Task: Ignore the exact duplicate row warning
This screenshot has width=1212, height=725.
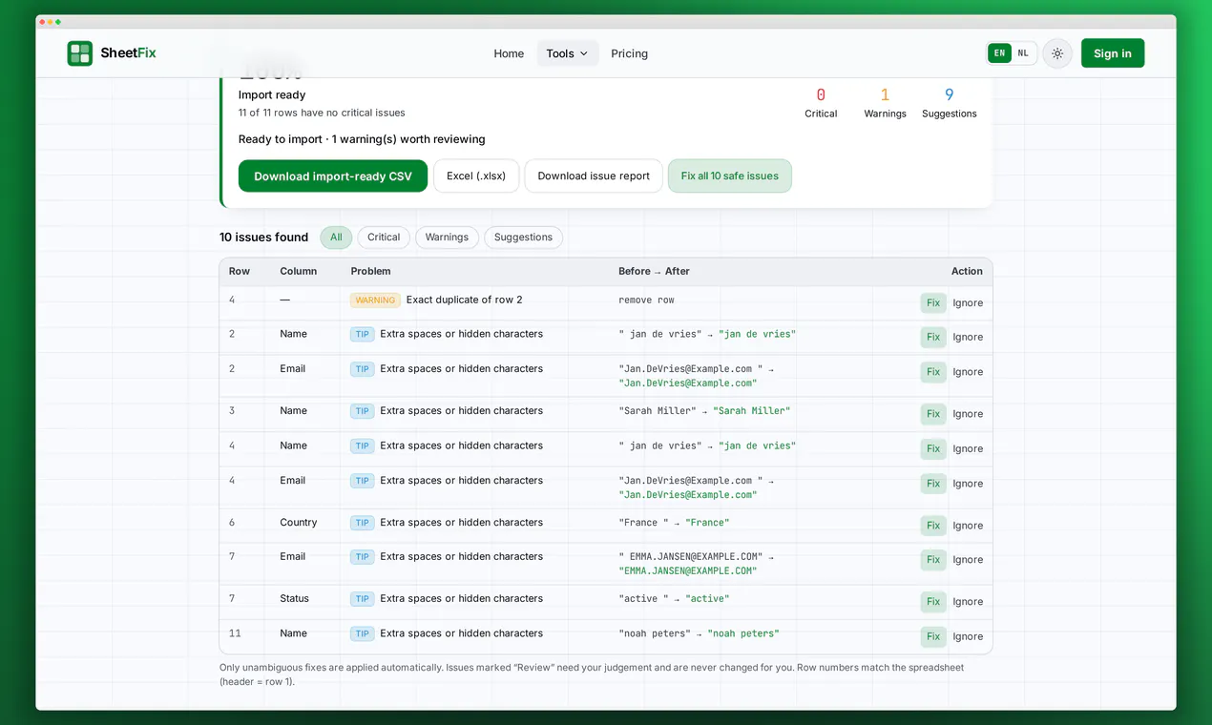Action: (968, 302)
